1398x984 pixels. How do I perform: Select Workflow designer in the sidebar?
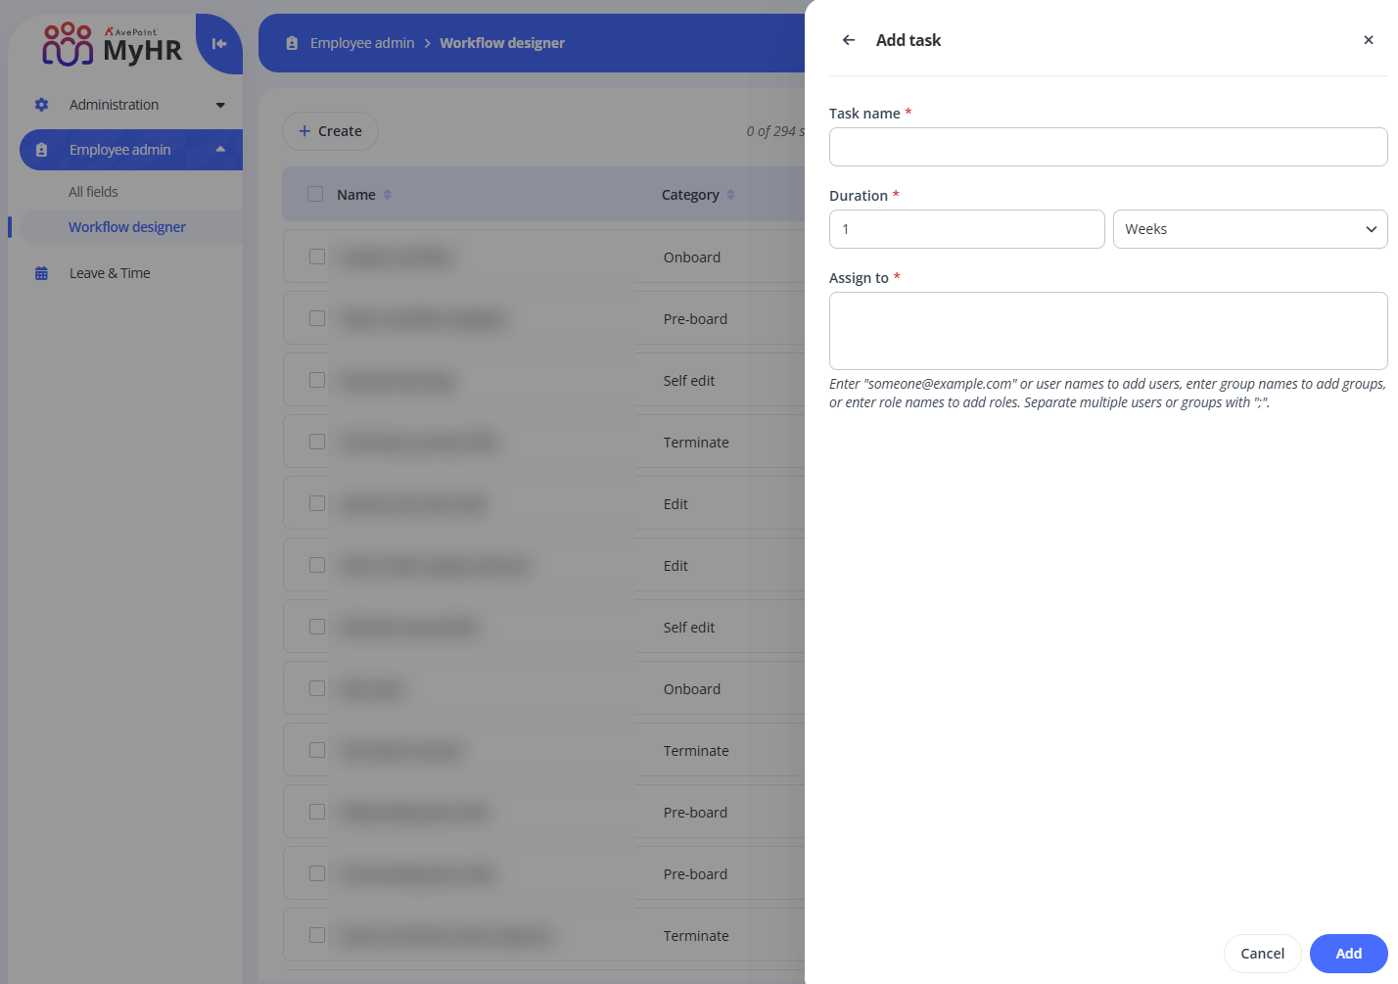[x=127, y=227]
